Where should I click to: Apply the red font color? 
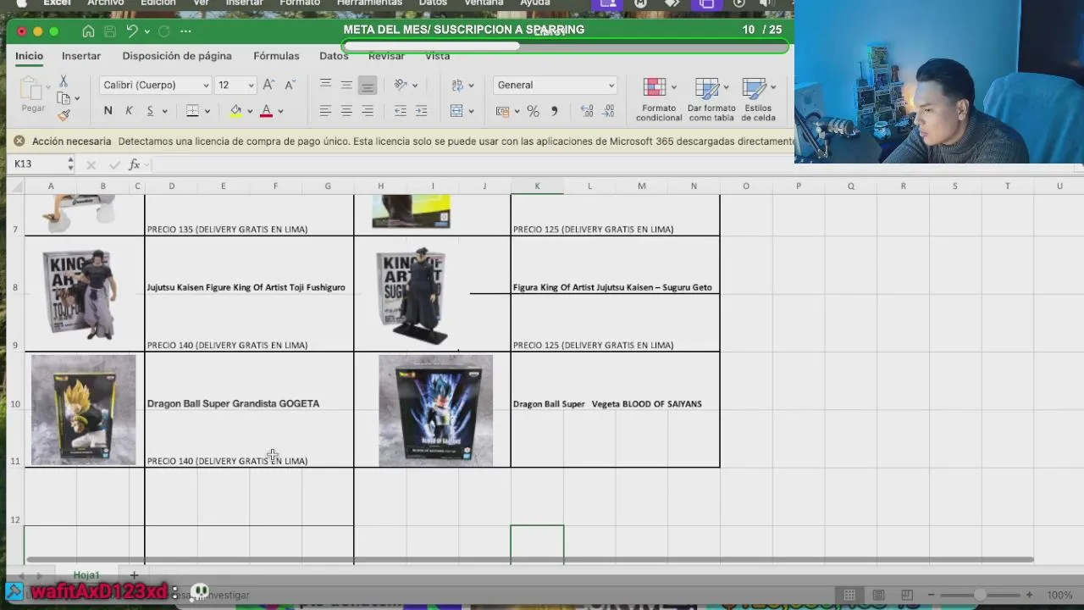click(x=266, y=111)
